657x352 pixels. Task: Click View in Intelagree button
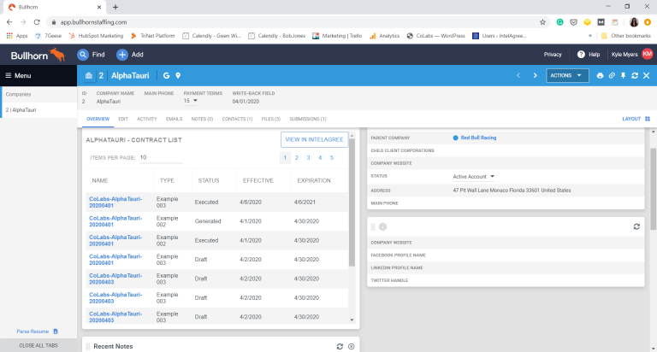click(314, 139)
